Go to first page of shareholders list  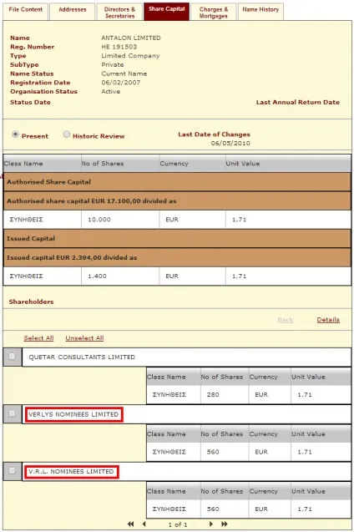point(130,524)
